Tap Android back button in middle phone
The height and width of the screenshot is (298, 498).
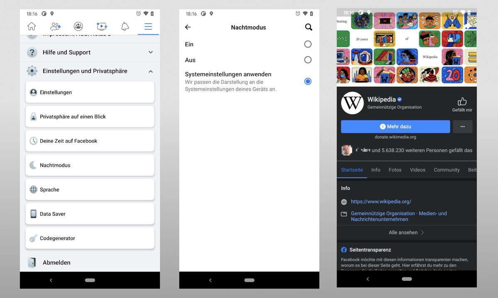tap(210, 280)
